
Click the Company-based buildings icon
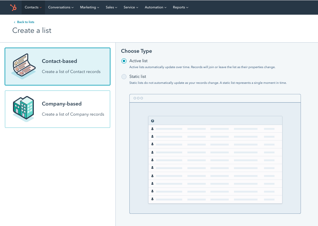[x=23, y=109]
